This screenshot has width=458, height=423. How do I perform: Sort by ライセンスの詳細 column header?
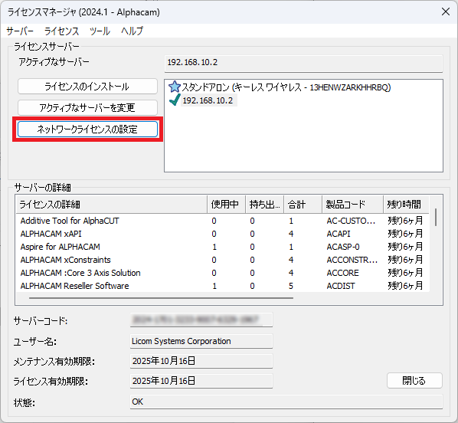[112, 205]
